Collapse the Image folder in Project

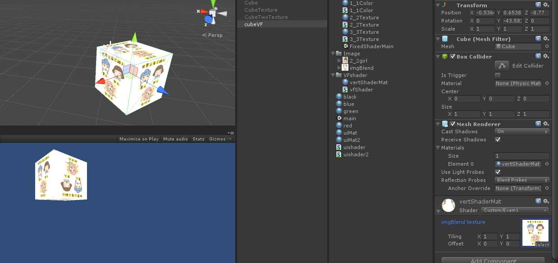coord(333,54)
